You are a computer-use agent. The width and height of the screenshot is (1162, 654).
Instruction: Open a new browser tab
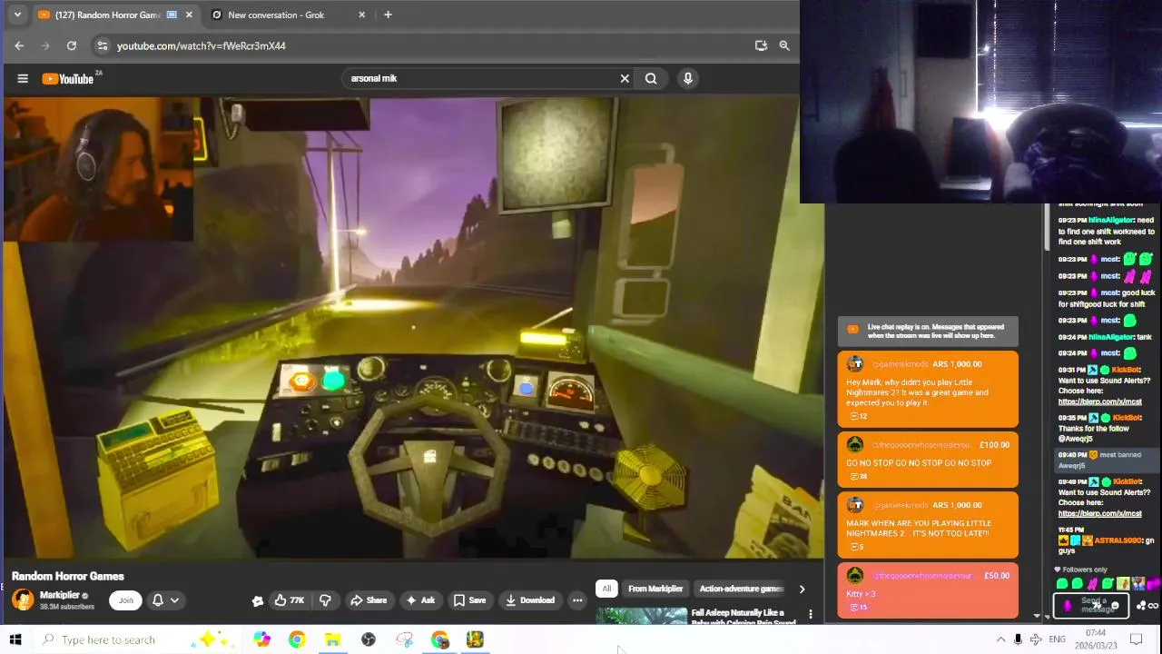tap(388, 15)
